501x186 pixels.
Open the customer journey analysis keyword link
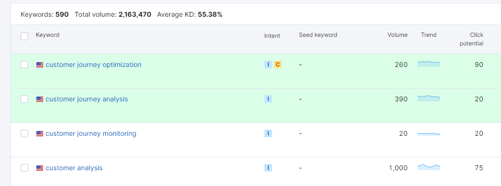pyautogui.click(x=87, y=99)
